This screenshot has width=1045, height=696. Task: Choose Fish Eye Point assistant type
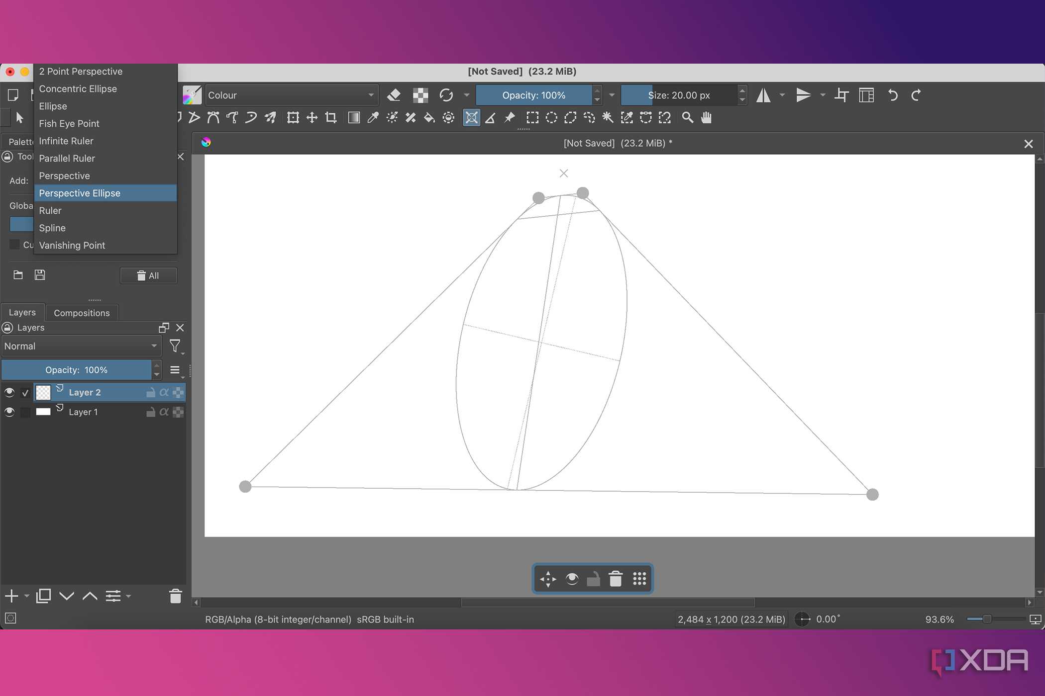[105, 123]
